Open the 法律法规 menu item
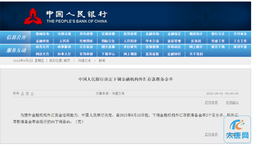This screenshot has height=145, width=253. click(x=64, y=34)
